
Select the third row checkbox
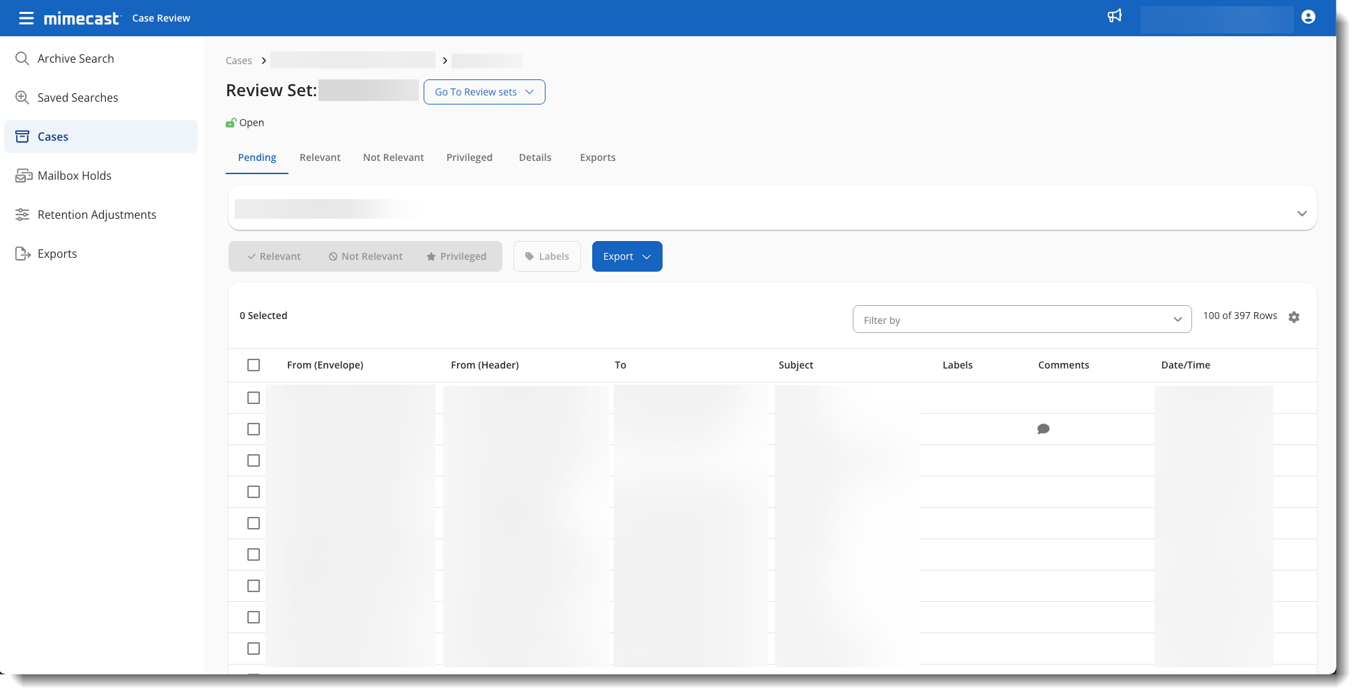point(254,460)
